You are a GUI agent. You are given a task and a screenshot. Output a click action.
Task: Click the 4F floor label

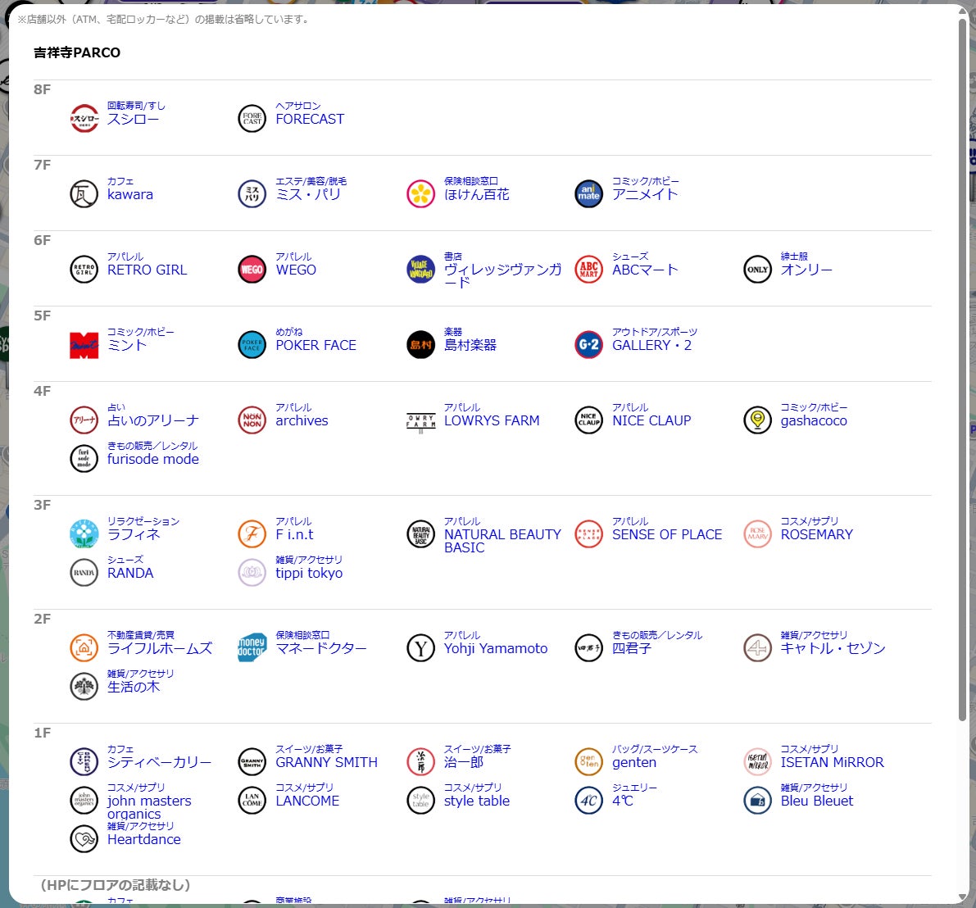(x=42, y=391)
